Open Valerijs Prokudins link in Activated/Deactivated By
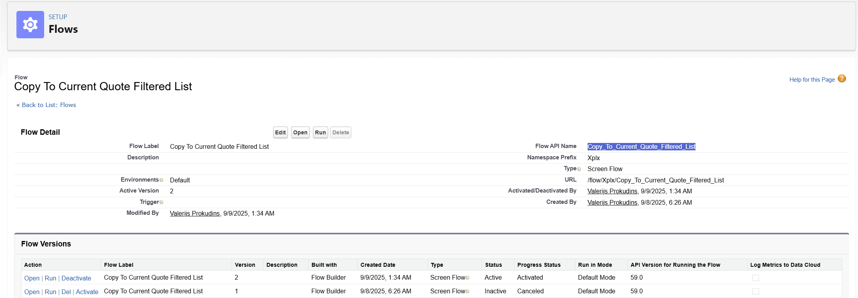The height and width of the screenshot is (298, 858). coord(612,191)
